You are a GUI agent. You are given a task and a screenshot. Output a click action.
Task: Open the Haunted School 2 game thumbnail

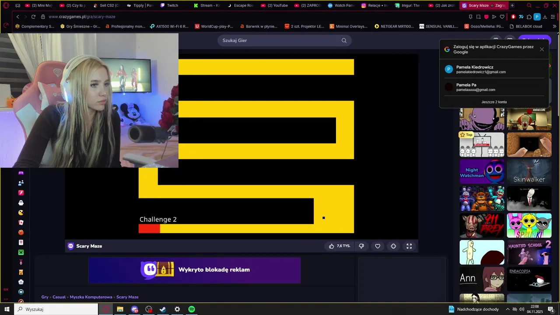[529, 252]
